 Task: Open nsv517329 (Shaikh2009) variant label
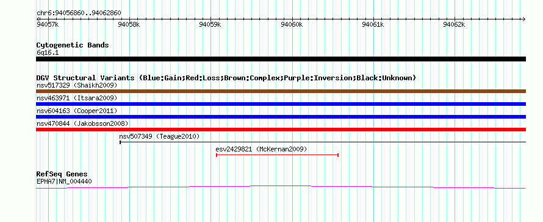click(77, 85)
